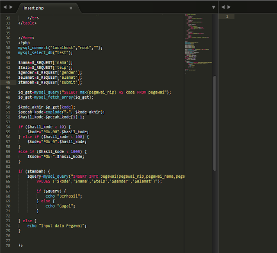The image size is (277, 253).
Task: Click the INSERT INTO pegawai line
Action: pyautogui.click(x=106, y=176)
